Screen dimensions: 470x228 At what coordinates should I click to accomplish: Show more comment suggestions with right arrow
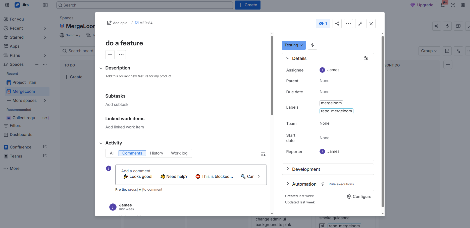pyautogui.click(x=259, y=176)
